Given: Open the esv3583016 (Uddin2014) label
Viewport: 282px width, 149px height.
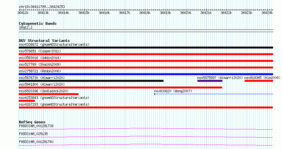Looking at the screenshot, I should pyautogui.click(x=40, y=58).
